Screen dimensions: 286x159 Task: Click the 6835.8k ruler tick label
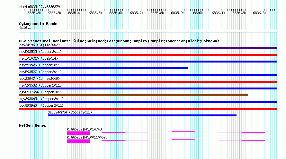pos(157,13)
